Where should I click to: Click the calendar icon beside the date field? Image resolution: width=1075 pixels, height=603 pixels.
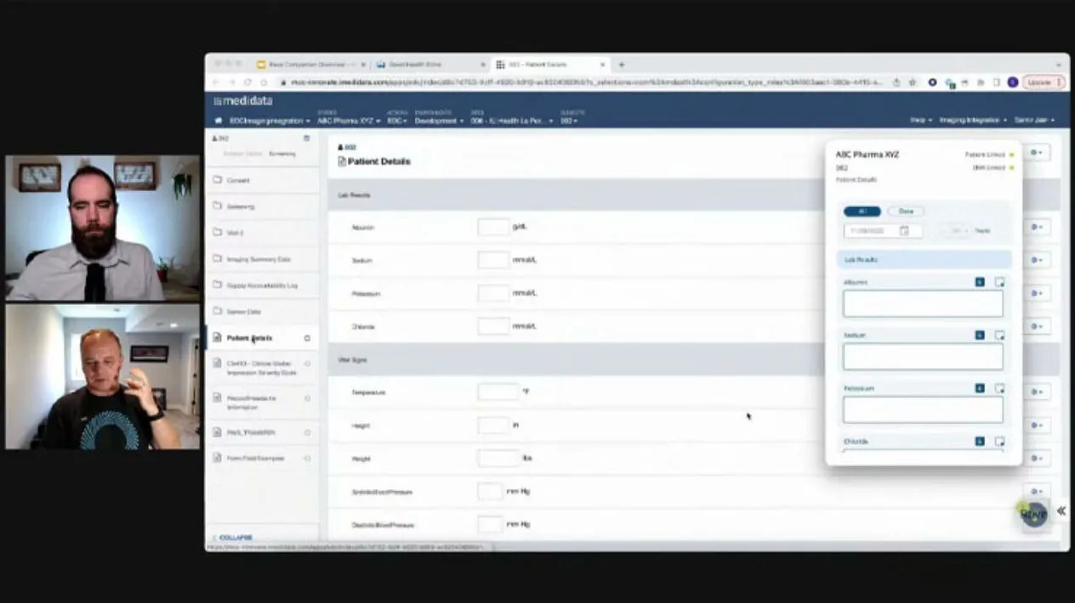pos(904,231)
